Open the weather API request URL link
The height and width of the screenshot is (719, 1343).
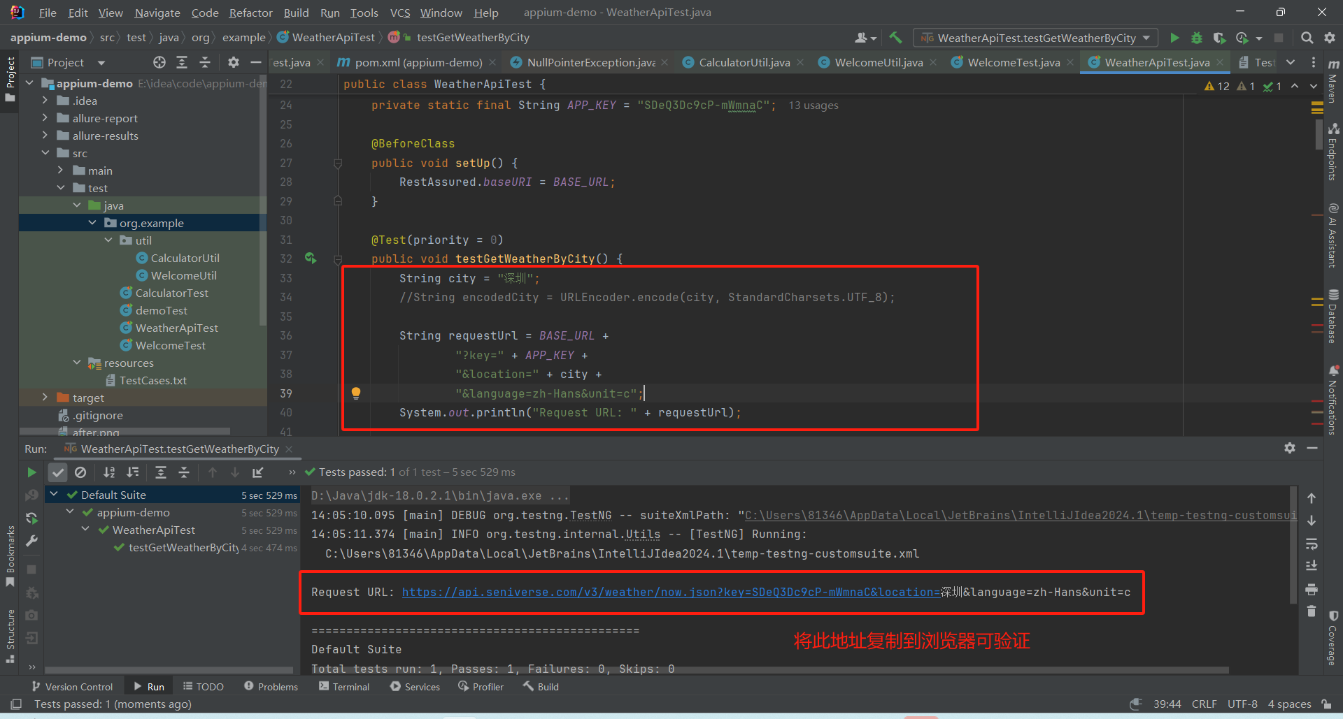671,592
